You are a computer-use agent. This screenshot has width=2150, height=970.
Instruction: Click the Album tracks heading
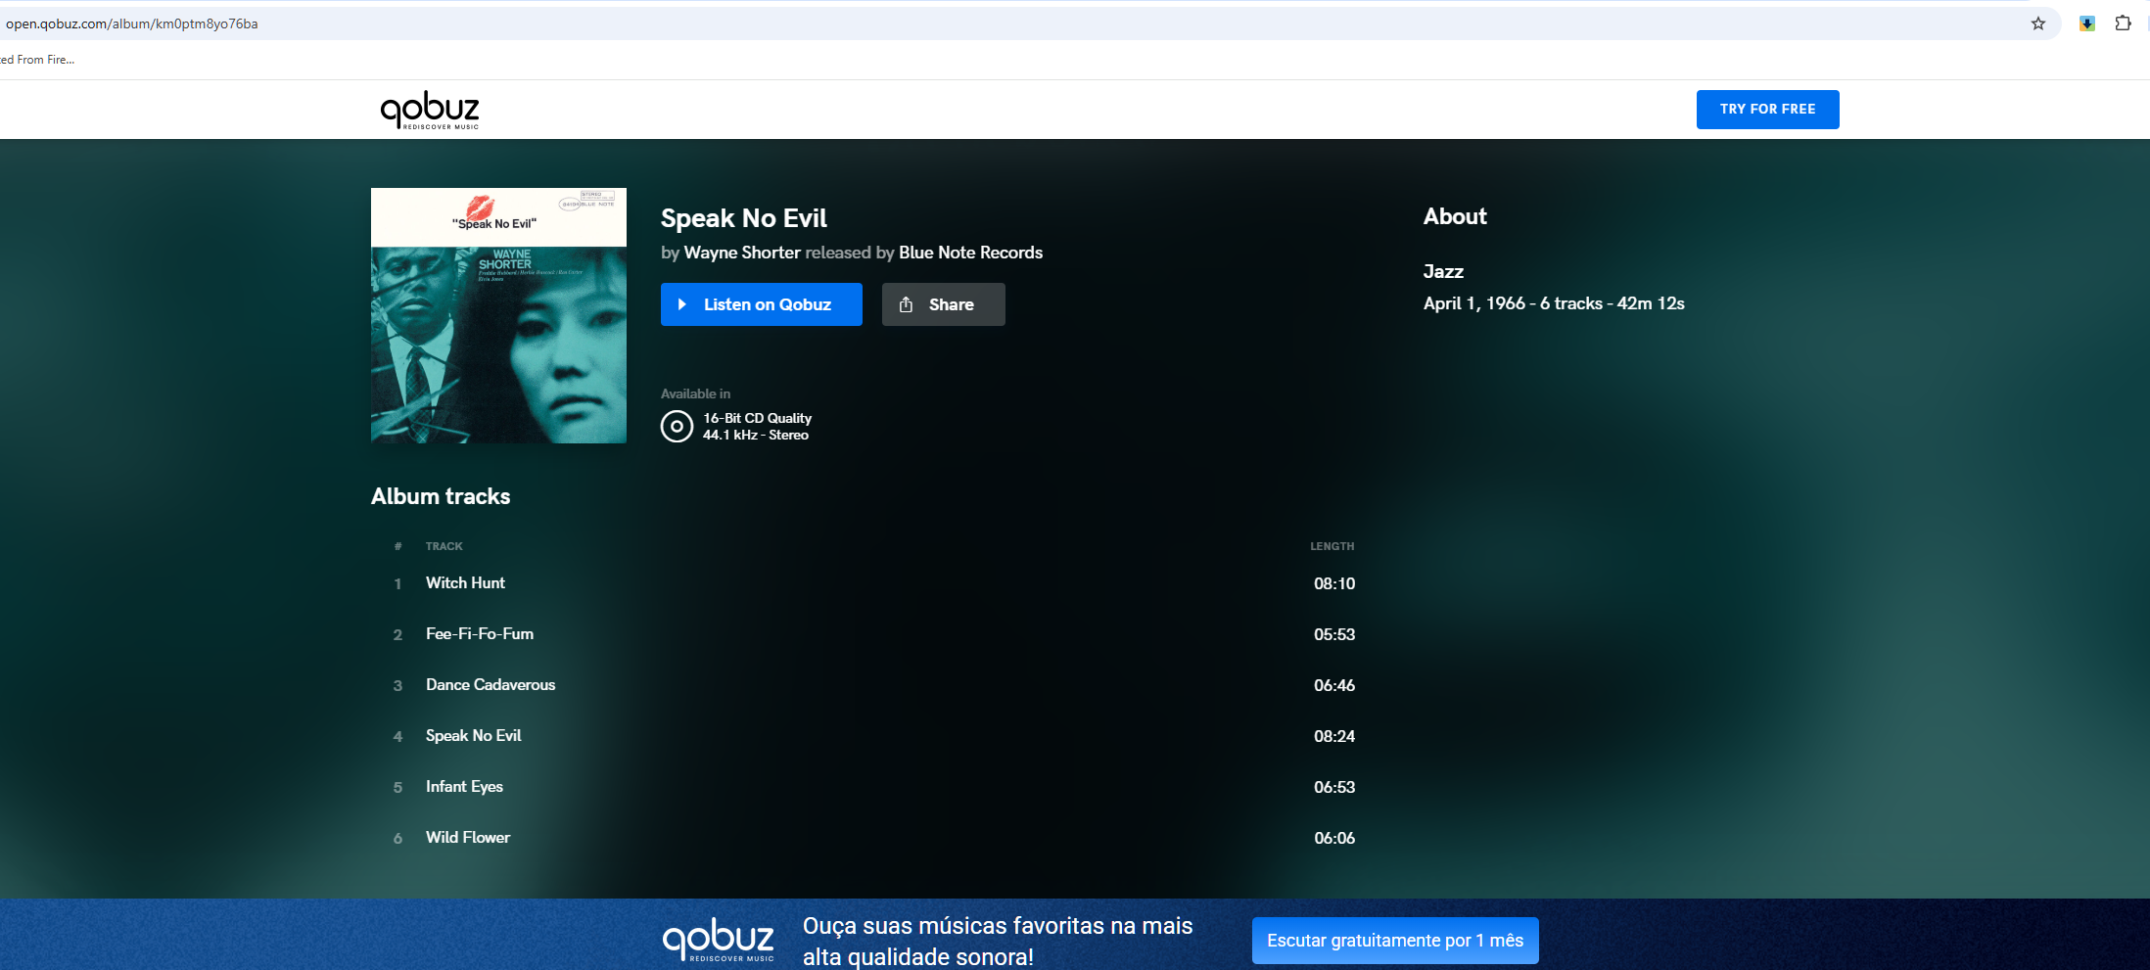coord(441,496)
